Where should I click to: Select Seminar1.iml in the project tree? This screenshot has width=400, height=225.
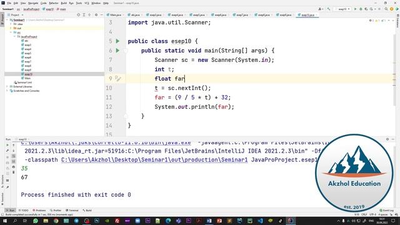22,82
